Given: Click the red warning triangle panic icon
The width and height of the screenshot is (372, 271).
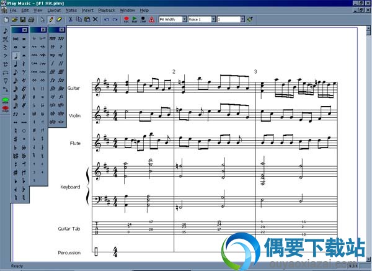Looking at the screenshot, I should [151, 19].
